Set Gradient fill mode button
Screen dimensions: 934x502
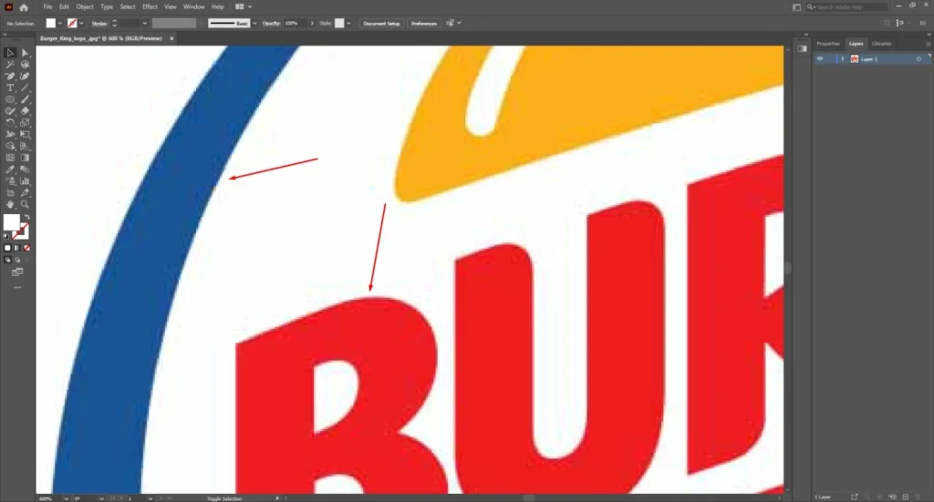pyautogui.click(x=17, y=248)
